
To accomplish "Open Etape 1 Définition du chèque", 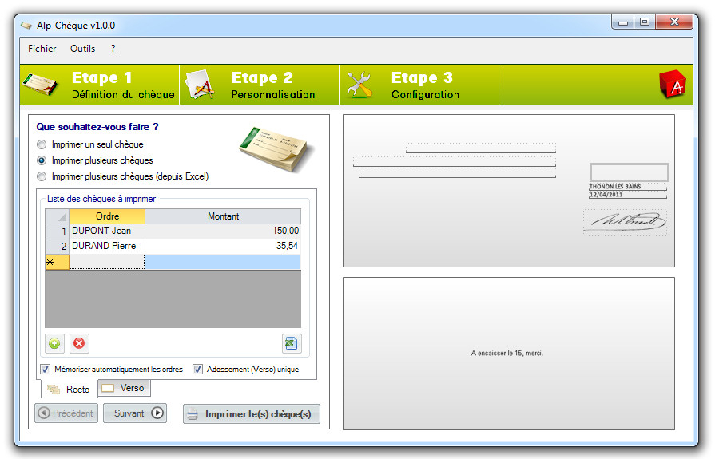I will click(100, 85).
